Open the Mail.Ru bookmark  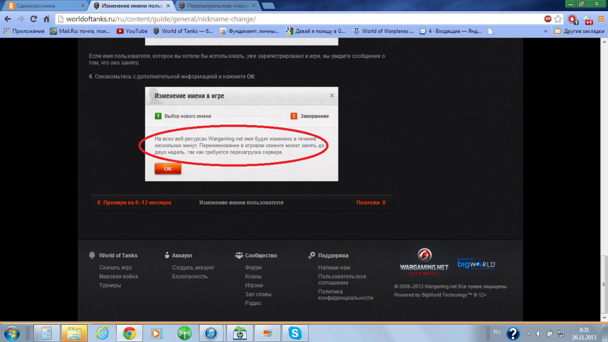[x=80, y=31]
